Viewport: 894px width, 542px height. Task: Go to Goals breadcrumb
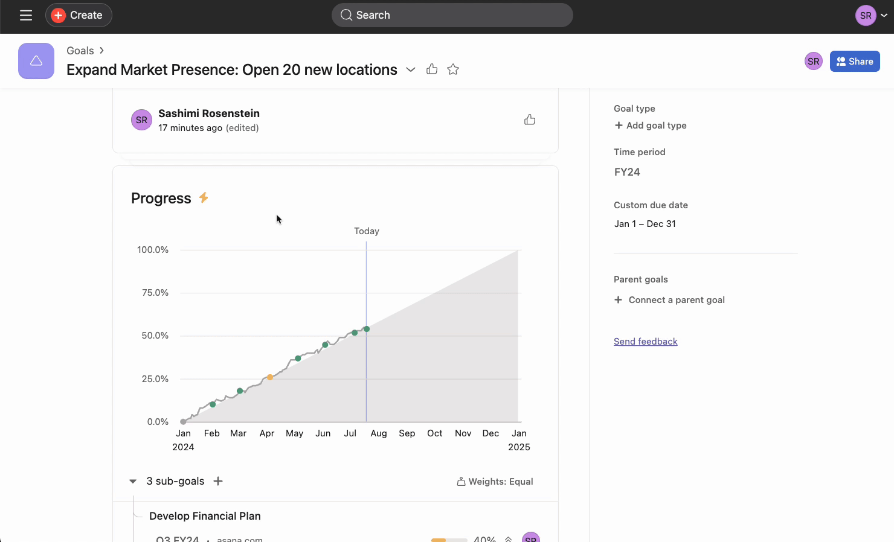click(80, 51)
